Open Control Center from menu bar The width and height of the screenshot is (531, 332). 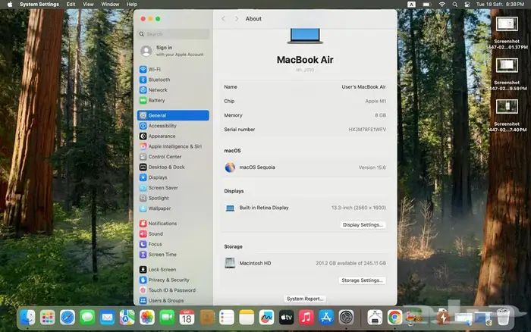(467, 5)
